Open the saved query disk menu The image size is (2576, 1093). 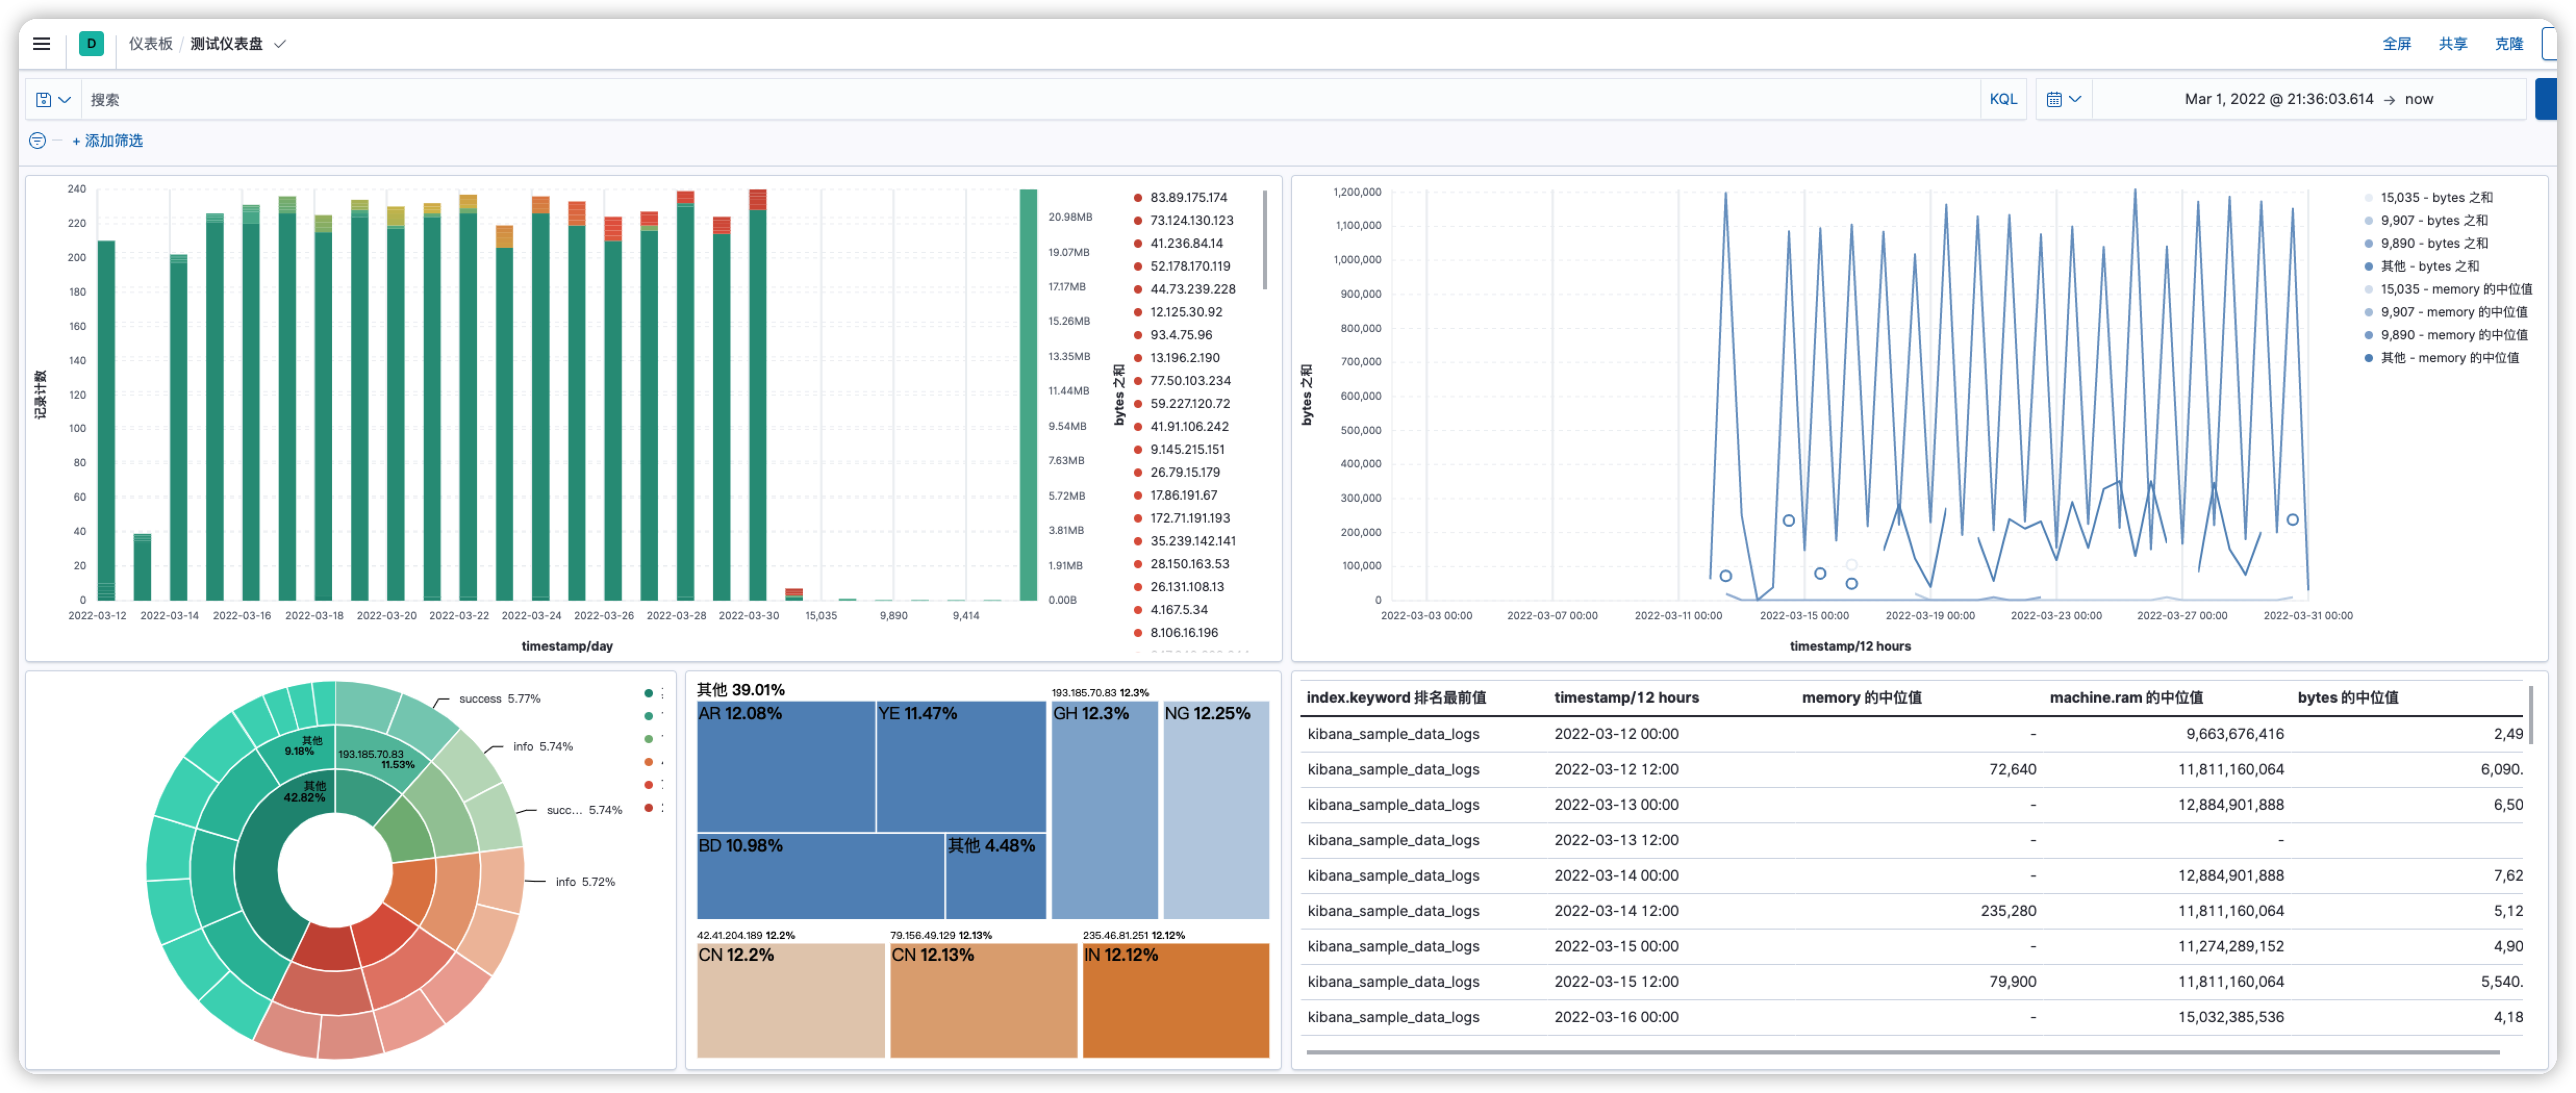(52, 100)
